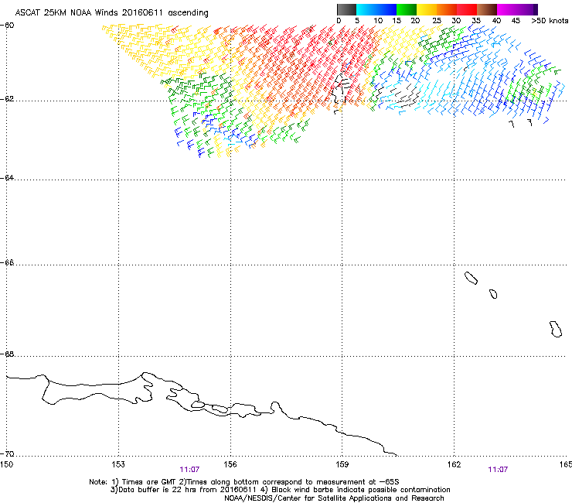Click the '162' longitude axis label
572x503 pixels.
[455, 464]
